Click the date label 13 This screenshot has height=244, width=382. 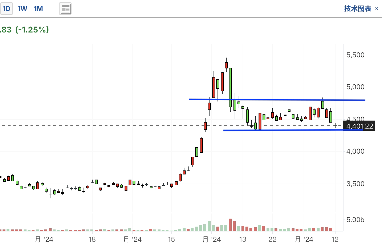coord(243,239)
